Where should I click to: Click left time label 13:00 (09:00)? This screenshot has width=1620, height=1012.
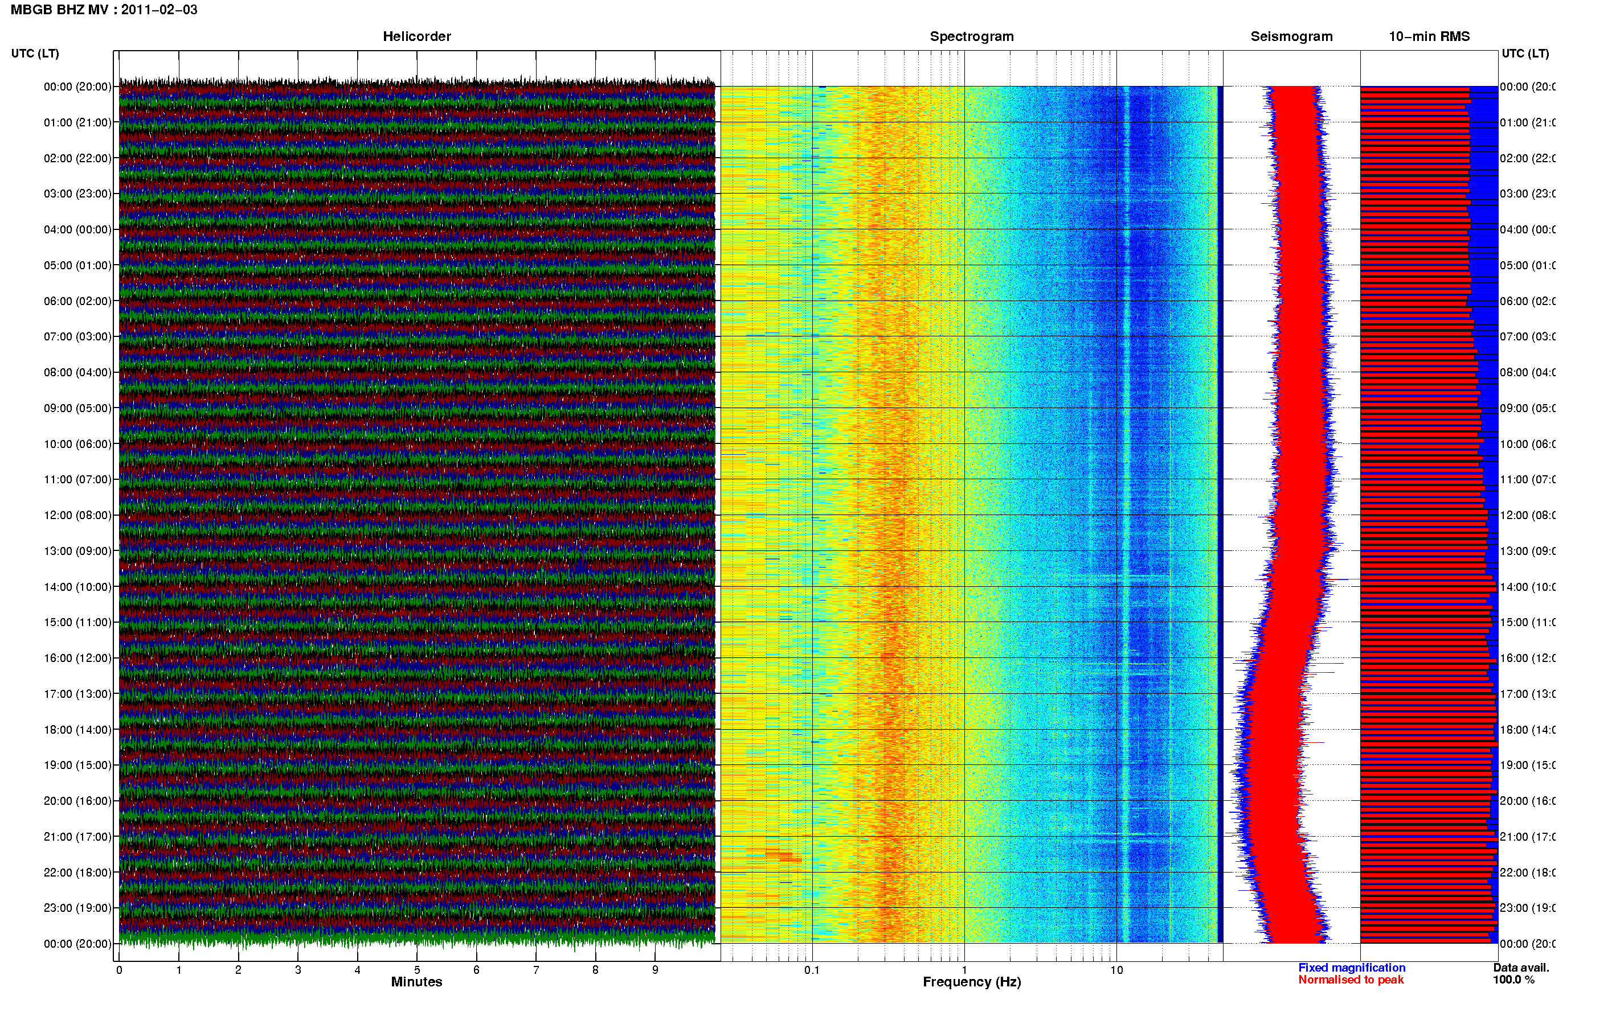click(x=77, y=552)
